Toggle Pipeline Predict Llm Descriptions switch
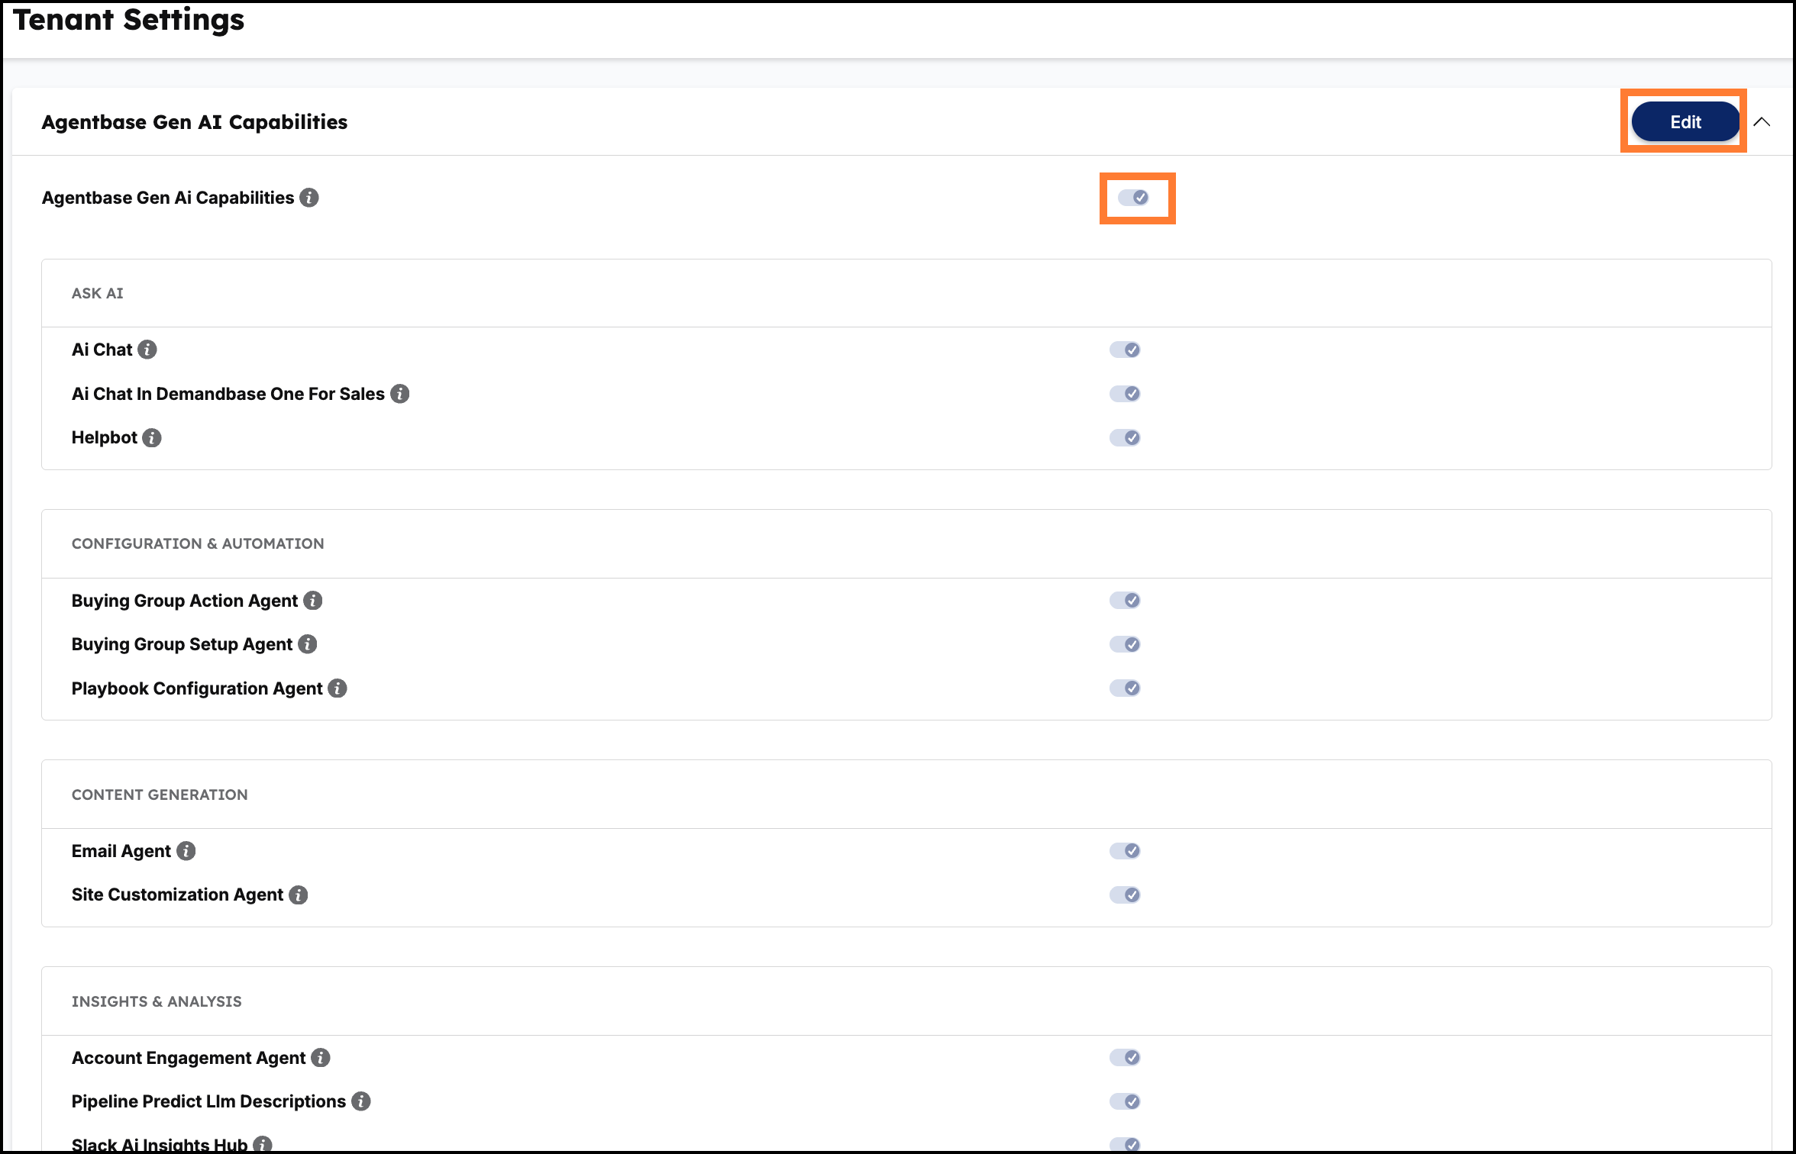1796x1154 pixels. tap(1125, 1101)
